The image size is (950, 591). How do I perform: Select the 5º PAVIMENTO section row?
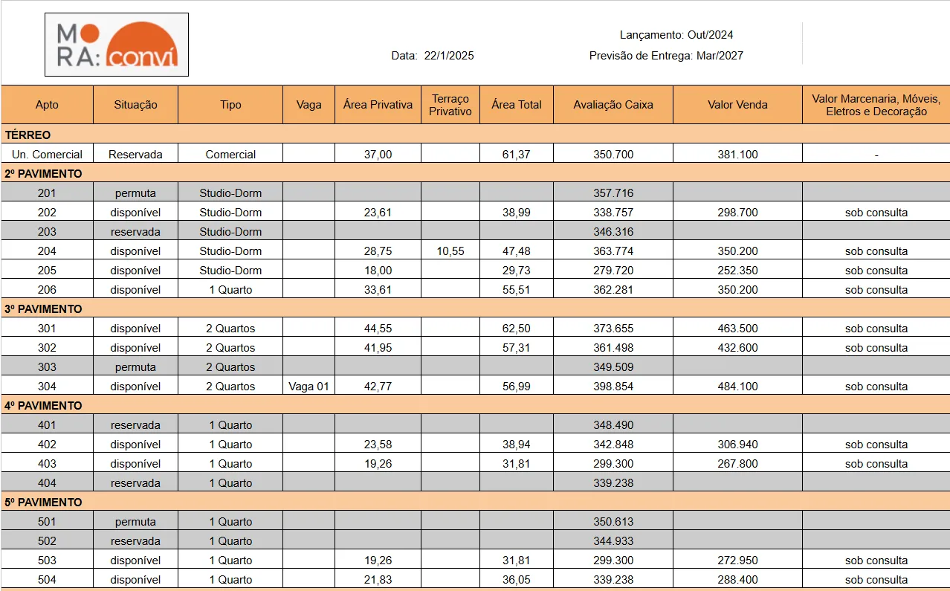coord(475,502)
